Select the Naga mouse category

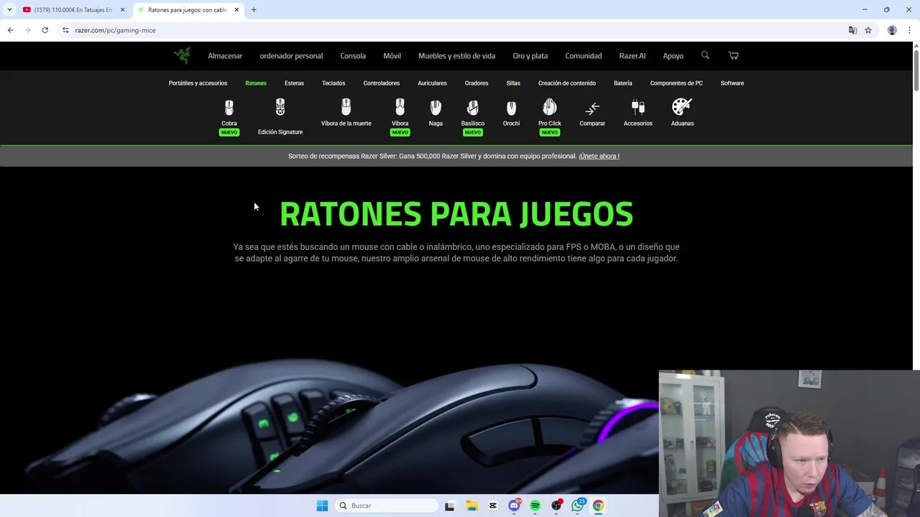pyautogui.click(x=436, y=113)
